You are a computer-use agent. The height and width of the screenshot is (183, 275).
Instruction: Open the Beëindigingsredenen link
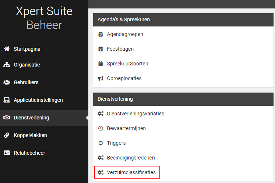tap(131, 158)
